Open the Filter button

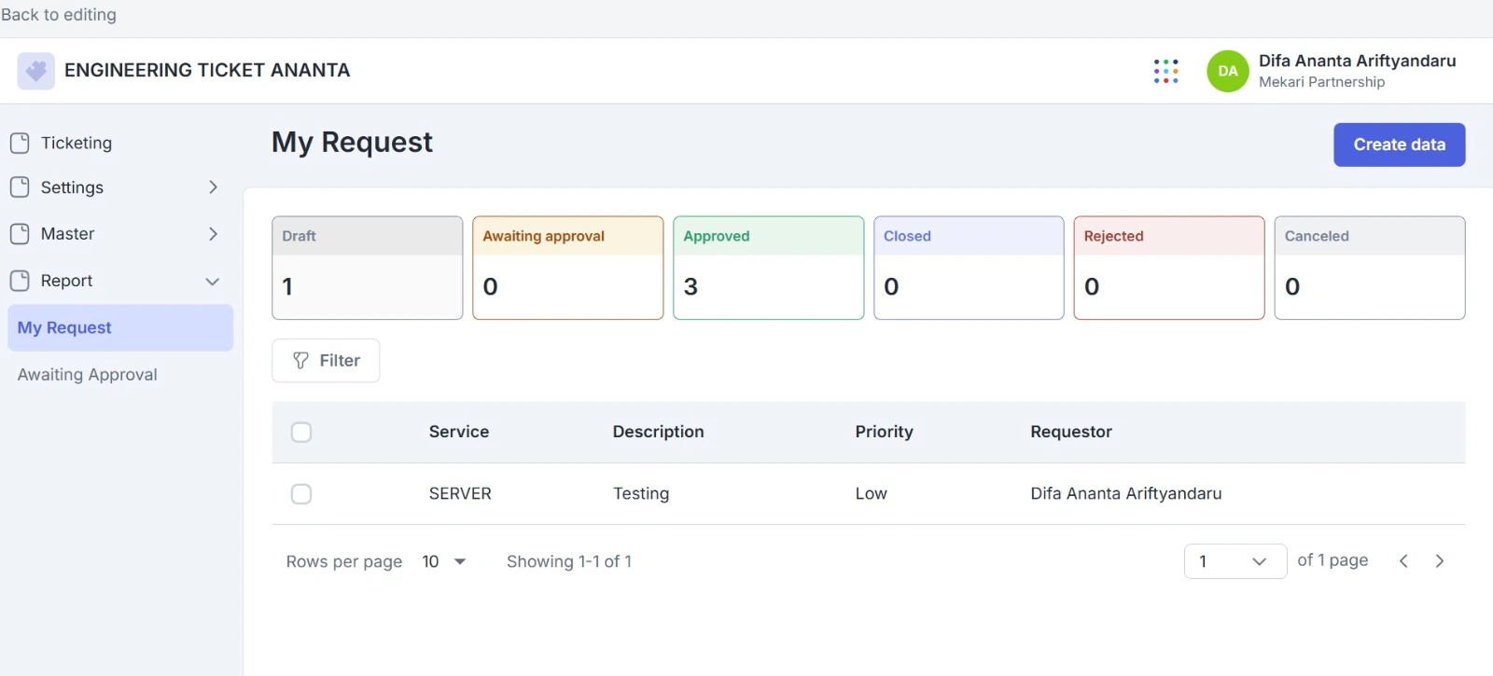[x=326, y=361]
